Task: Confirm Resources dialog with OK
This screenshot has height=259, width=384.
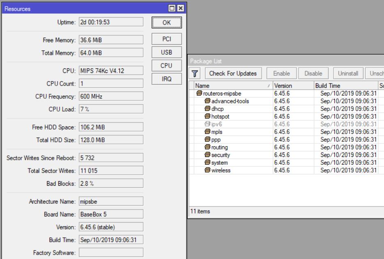Action: (x=167, y=23)
